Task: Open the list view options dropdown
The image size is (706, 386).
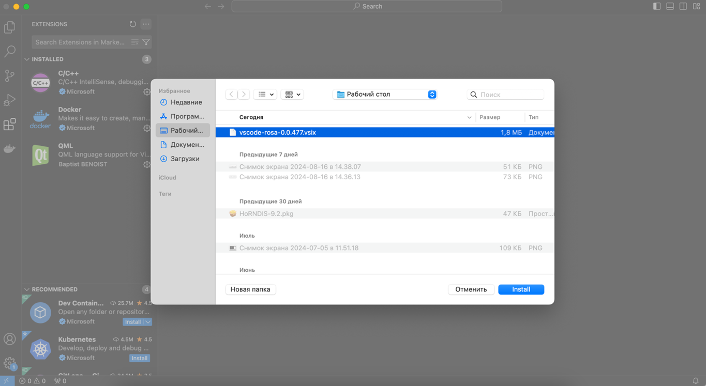Action: 265,95
